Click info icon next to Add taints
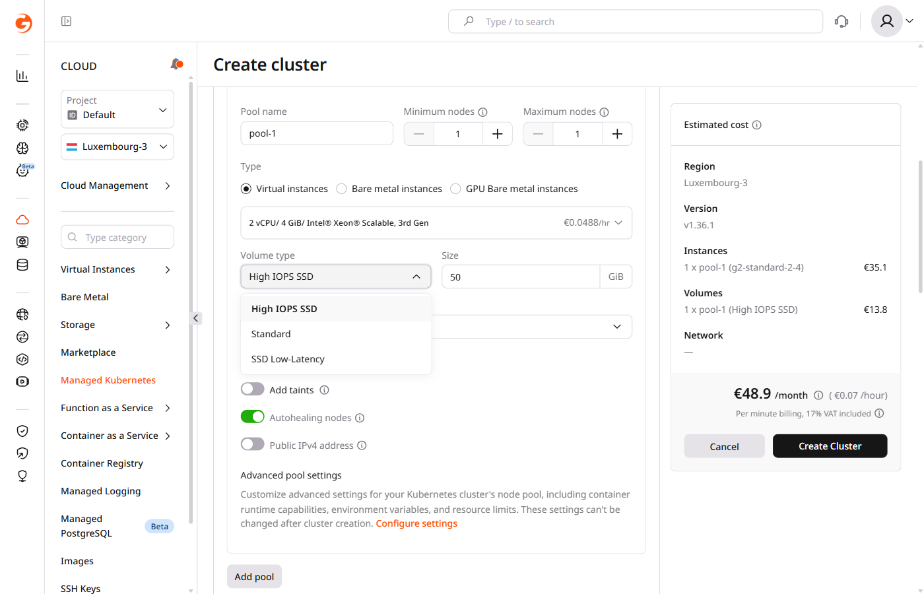The height and width of the screenshot is (594, 924). pos(324,390)
